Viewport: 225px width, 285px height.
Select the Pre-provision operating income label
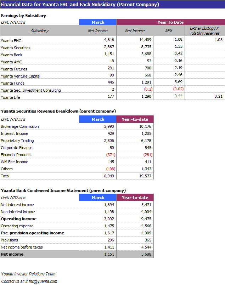[33, 233]
